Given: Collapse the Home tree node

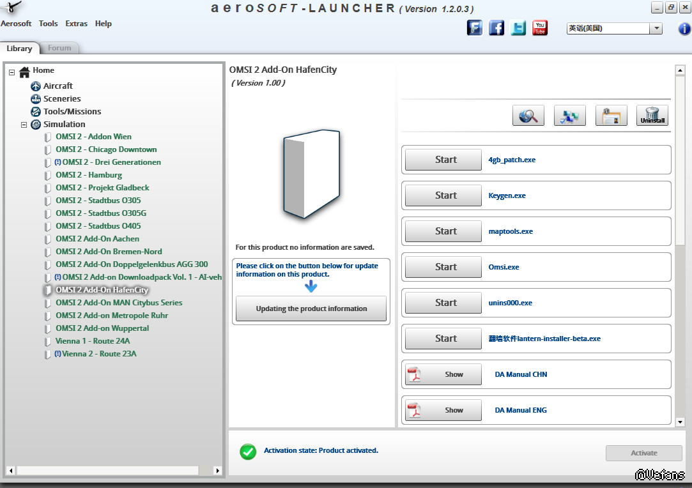Looking at the screenshot, I should click(12, 72).
